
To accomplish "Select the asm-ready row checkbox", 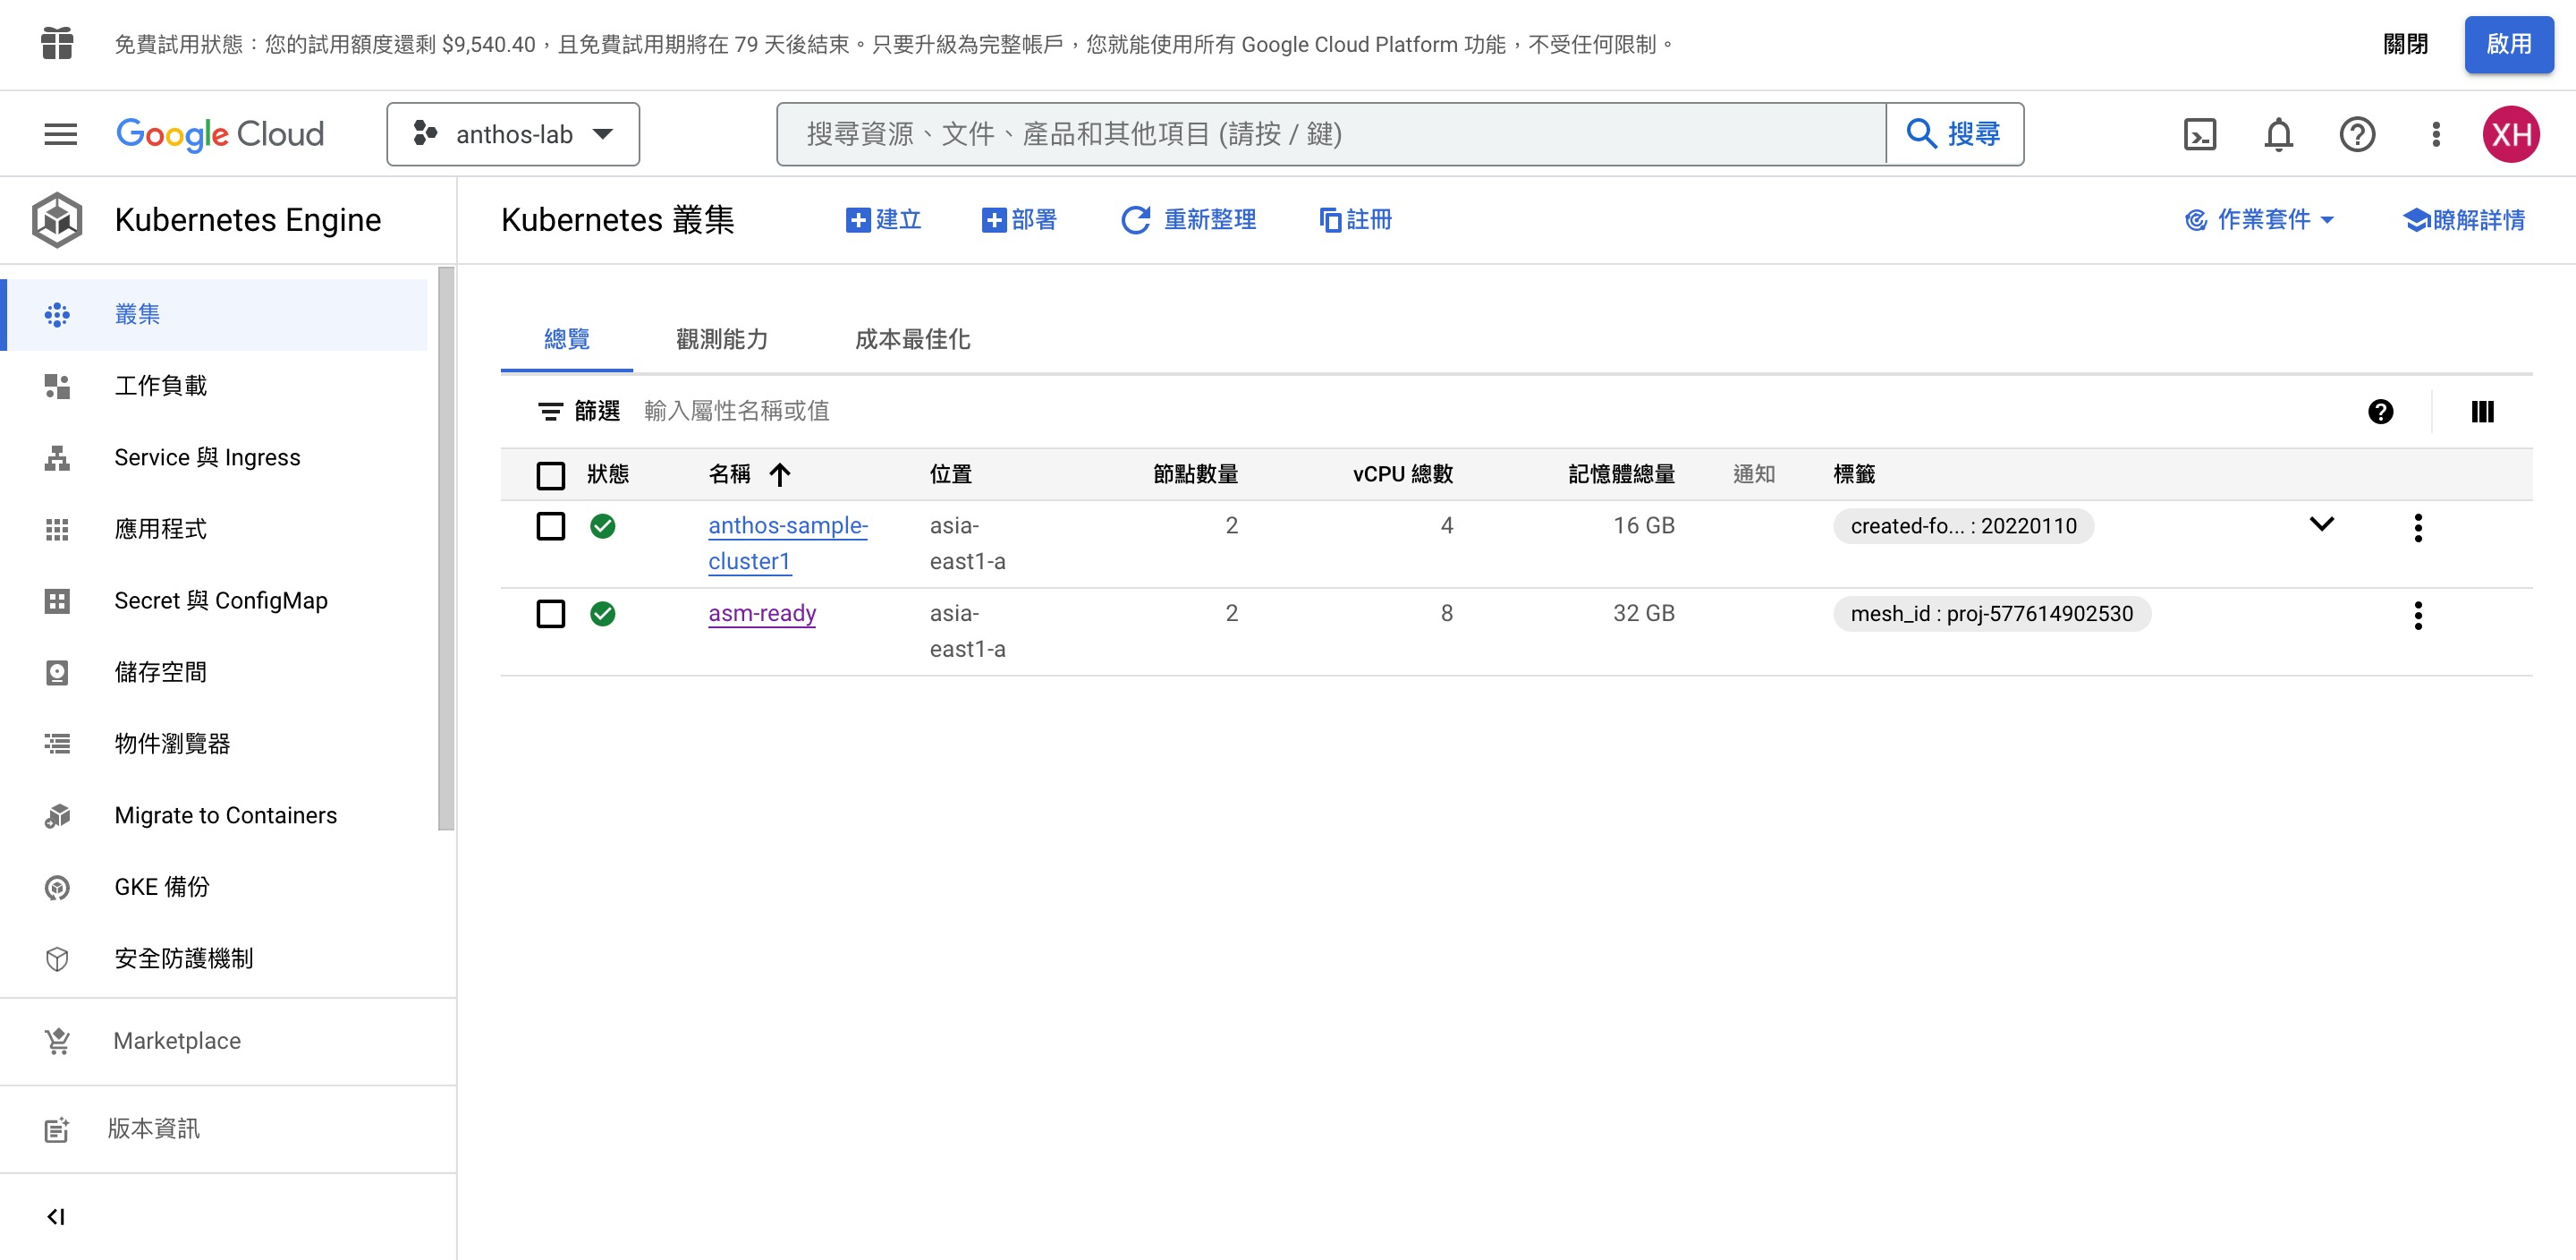I will (550, 614).
